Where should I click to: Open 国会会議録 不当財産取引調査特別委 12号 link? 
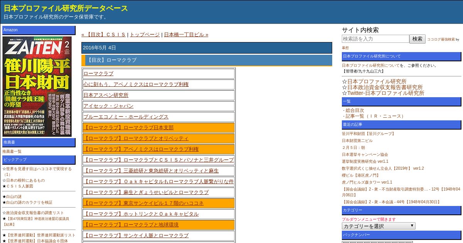pyautogui.click(x=401, y=192)
